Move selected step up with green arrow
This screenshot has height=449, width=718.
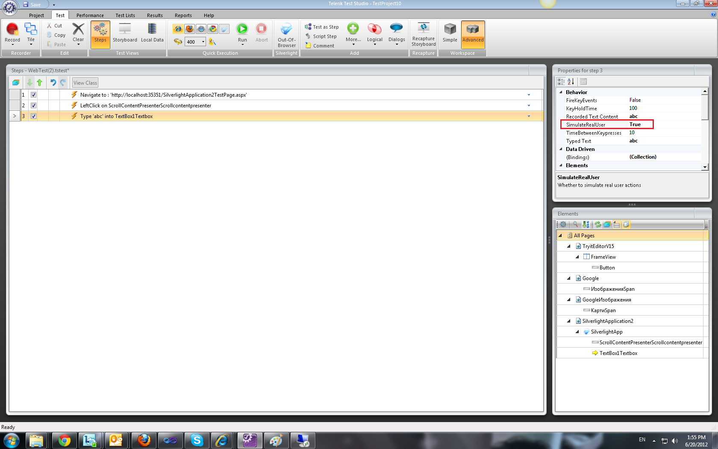[40, 83]
